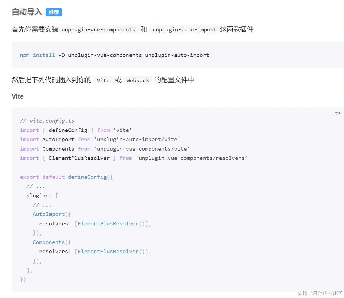Click the import defineConfig from 'vite' line

[x=76, y=130]
